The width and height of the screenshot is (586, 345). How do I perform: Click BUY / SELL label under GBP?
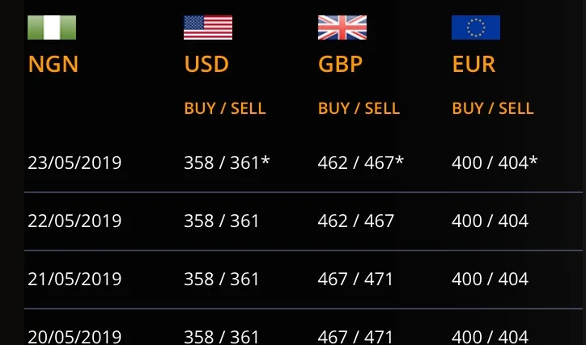point(359,108)
